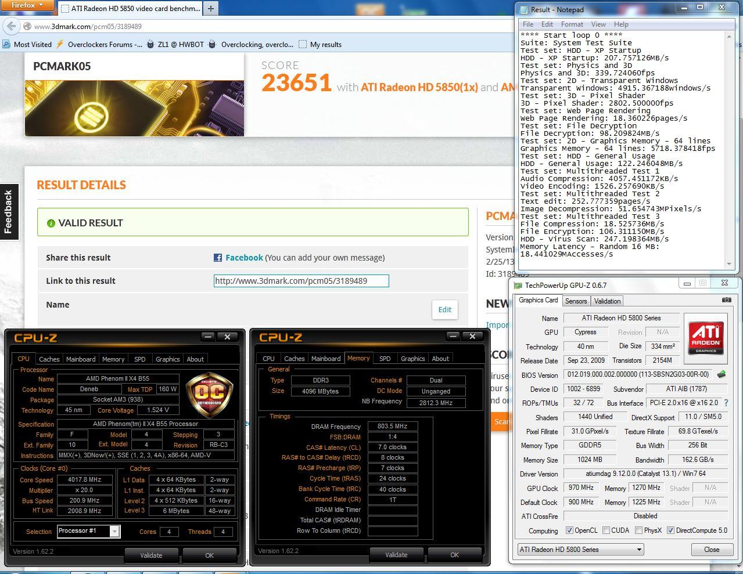Click the Facebook logo icon
The width and height of the screenshot is (743, 574).
218,258
